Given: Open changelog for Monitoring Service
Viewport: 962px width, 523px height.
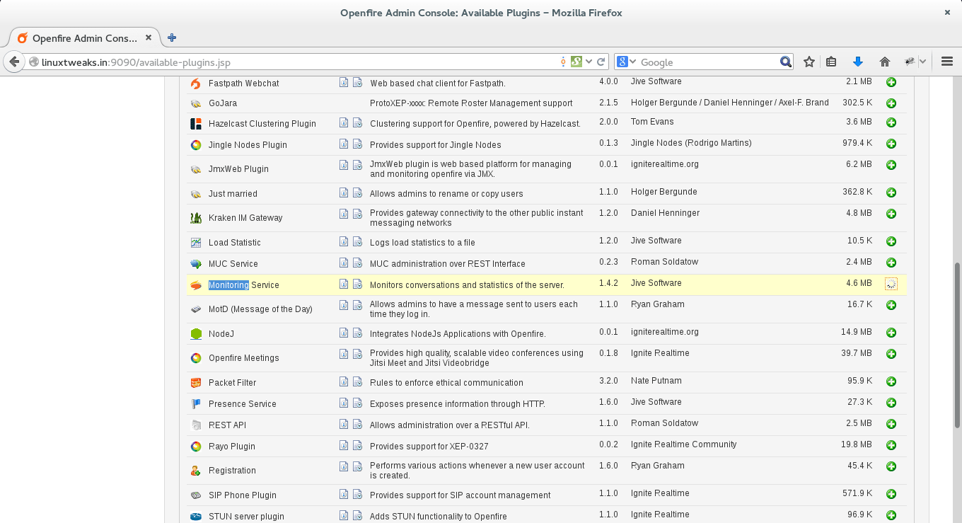Looking at the screenshot, I should pos(357,284).
